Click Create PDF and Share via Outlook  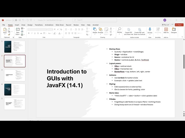(x=139, y=31)
